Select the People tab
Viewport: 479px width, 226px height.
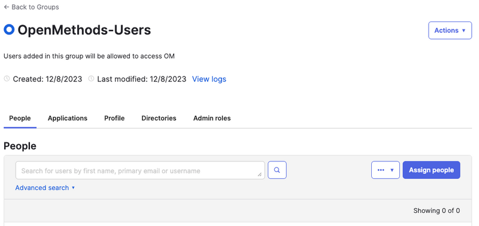[20, 118]
